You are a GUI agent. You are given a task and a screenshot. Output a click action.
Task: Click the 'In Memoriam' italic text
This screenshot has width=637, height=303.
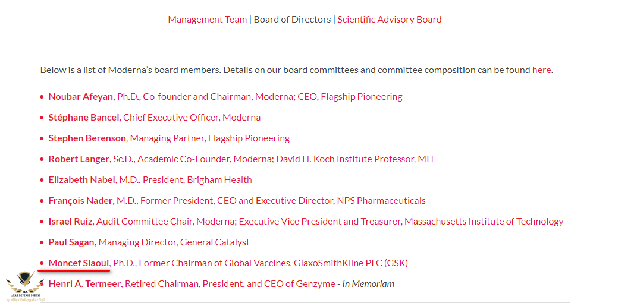(368, 283)
